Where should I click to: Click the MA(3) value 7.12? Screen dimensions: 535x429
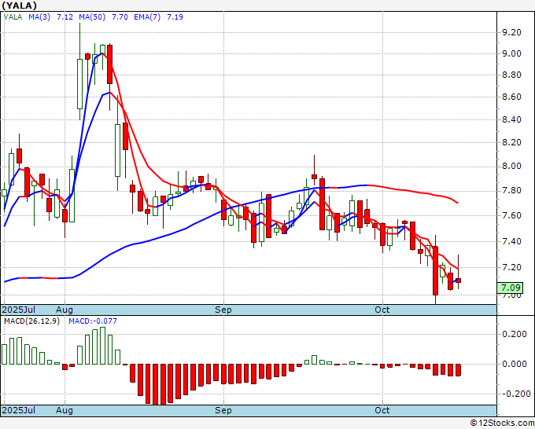point(65,17)
